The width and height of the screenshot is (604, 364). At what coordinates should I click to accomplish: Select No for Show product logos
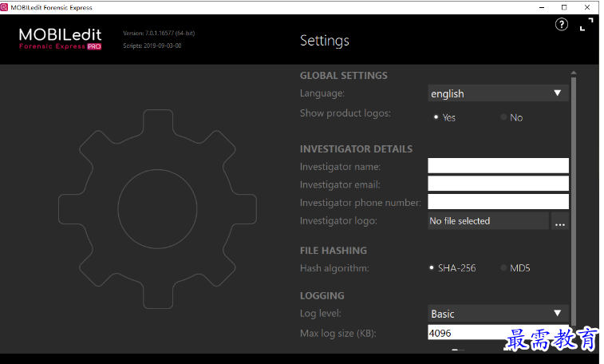pyautogui.click(x=511, y=117)
